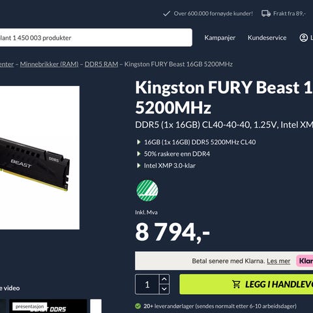Open the Kundeservice menu item

[267, 38]
